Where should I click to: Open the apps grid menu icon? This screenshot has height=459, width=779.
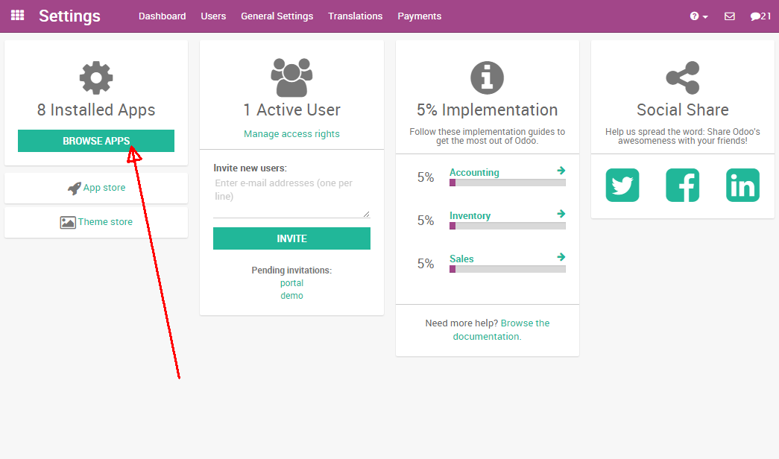point(17,16)
